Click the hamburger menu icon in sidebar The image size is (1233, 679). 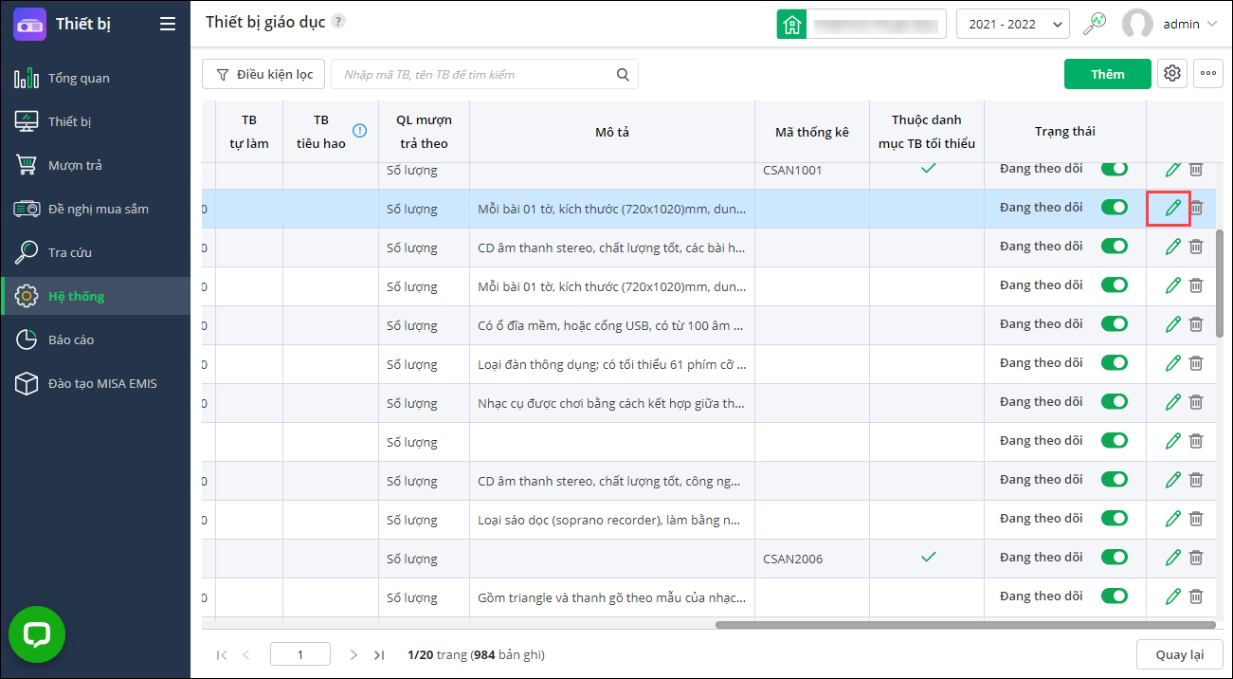[x=168, y=24]
